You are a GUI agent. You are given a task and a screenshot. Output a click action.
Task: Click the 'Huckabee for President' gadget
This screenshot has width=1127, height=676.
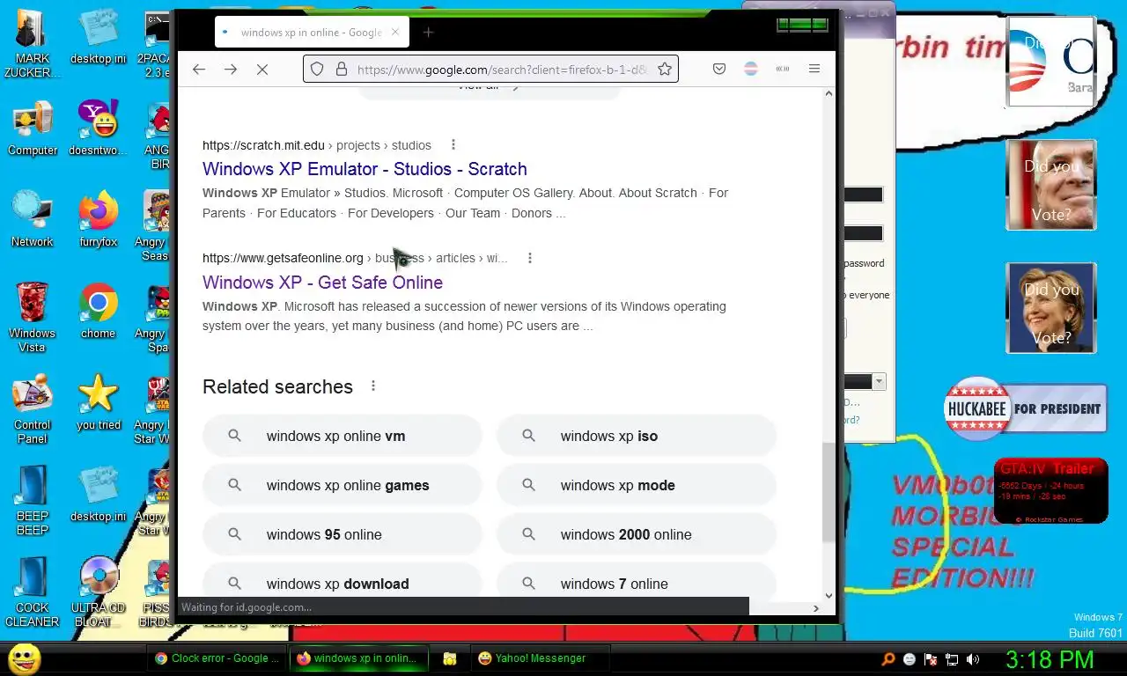coord(1026,408)
